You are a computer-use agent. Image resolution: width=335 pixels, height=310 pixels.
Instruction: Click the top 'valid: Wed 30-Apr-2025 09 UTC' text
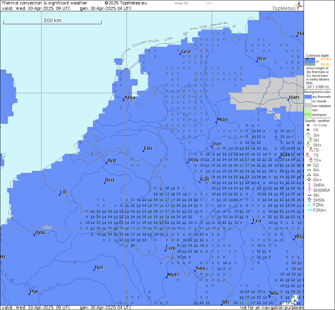point(36,8)
